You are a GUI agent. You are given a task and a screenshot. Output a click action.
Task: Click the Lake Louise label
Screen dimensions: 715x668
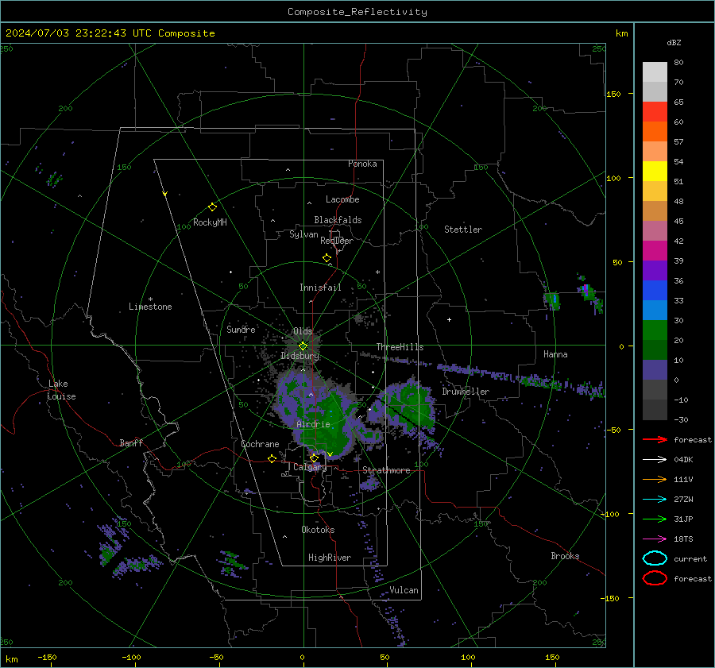[x=61, y=390]
